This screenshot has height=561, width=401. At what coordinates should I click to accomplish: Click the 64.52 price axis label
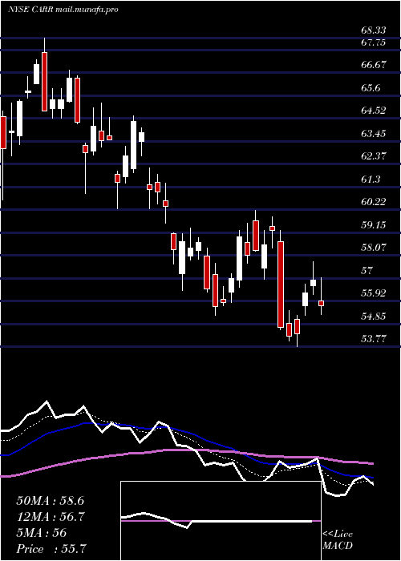[374, 111]
